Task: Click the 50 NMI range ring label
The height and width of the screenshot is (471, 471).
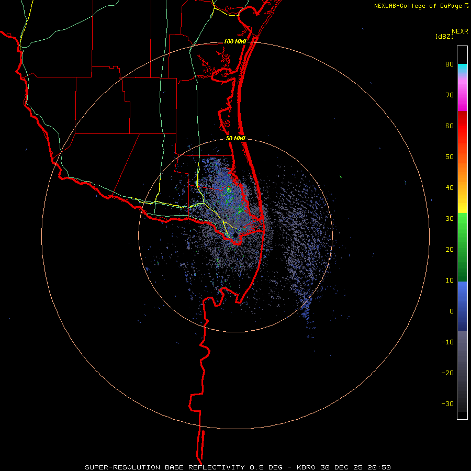Action: click(236, 138)
